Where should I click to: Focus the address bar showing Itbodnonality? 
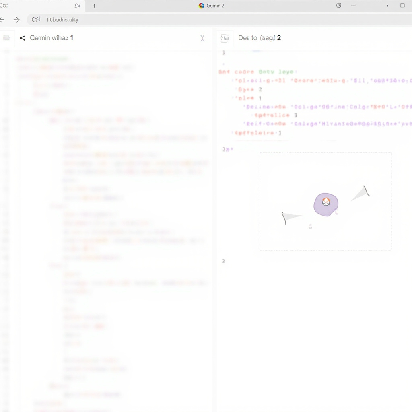[x=219, y=20]
